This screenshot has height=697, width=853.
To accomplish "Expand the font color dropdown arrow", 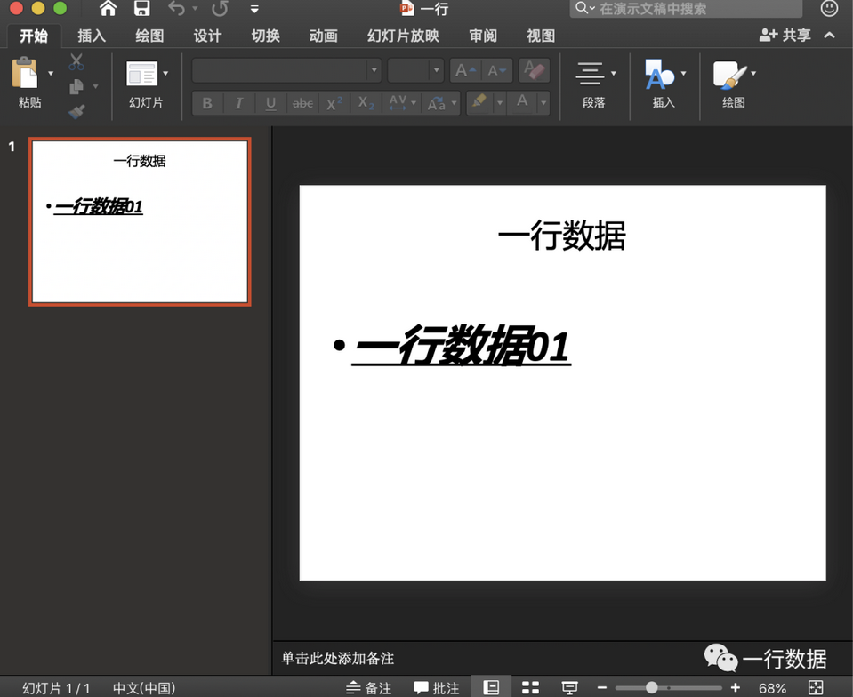I will coord(543,103).
